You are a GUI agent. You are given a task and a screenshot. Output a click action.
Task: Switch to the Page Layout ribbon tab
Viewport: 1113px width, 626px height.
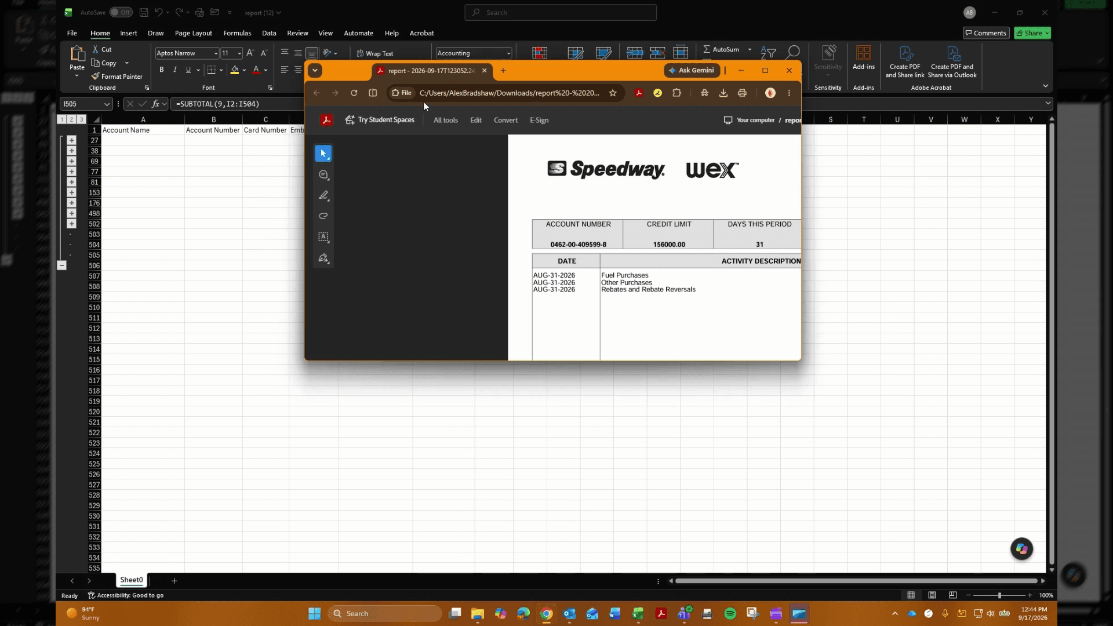(193, 33)
